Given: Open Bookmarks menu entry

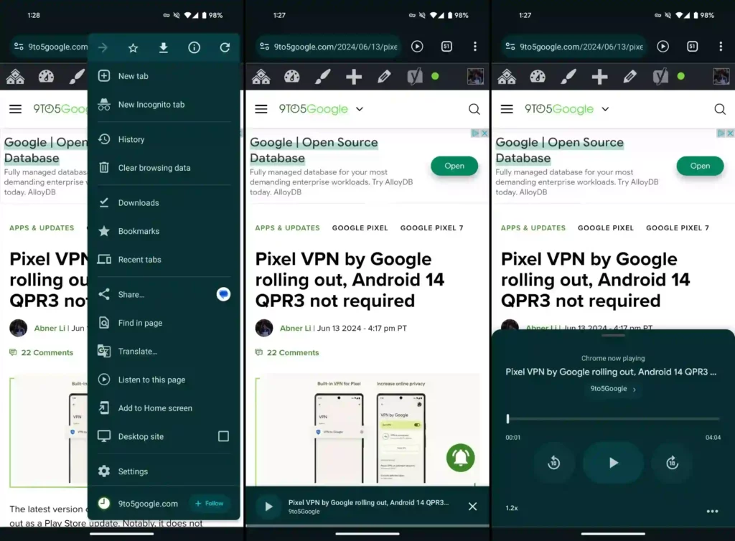Looking at the screenshot, I should point(164,231).
